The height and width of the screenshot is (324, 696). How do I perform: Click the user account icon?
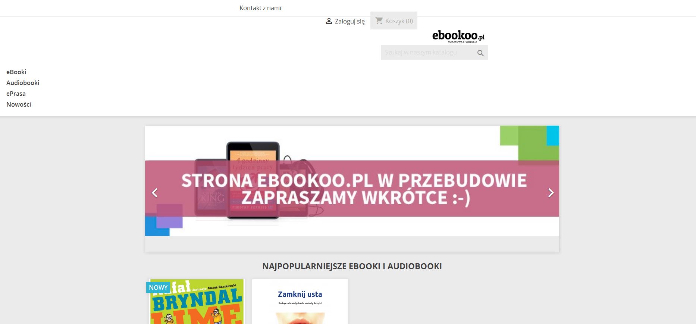329,21
